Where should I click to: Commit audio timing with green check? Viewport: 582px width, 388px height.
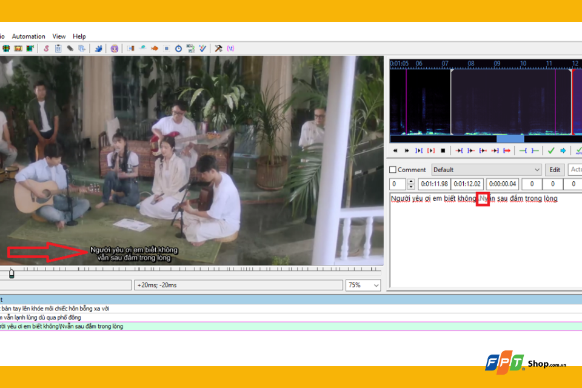(551, 151)
